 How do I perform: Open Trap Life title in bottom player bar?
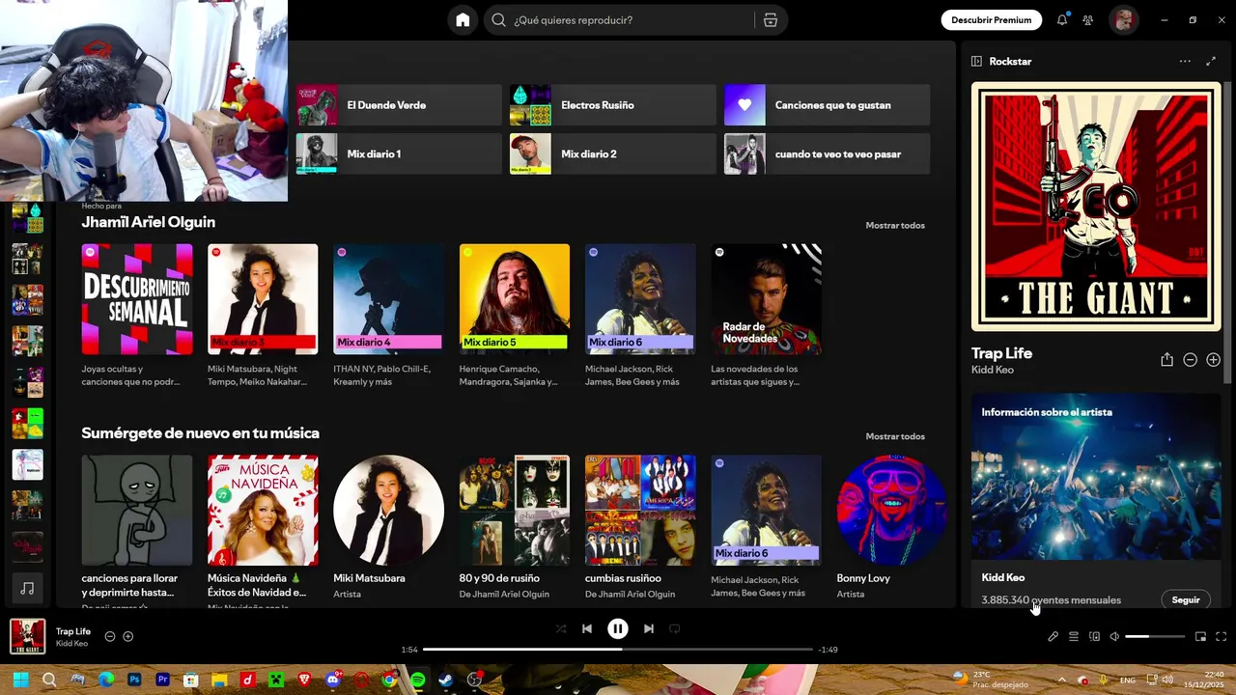coord(73,631)
